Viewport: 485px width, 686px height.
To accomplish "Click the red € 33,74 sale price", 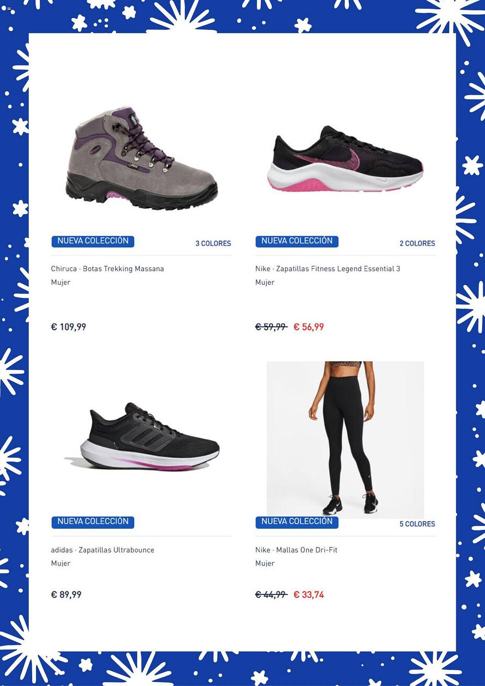I will [309, 594].
